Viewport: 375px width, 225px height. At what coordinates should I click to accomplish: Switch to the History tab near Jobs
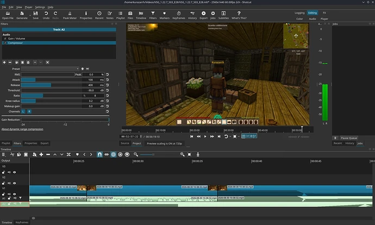(349, 143)
